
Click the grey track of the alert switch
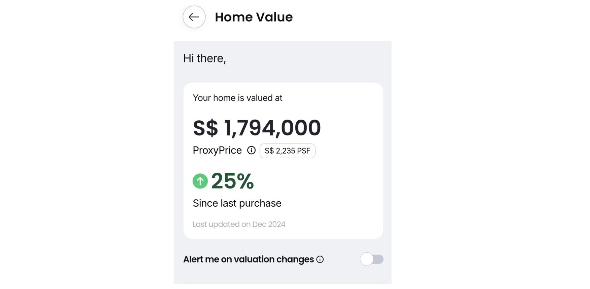(379, 259)
